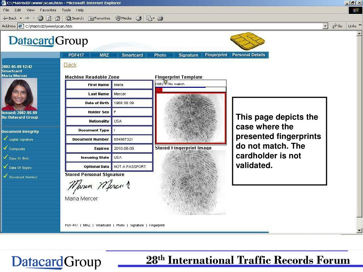363x272 pixels.
Task: Switch to the Smartcard tab
Action: 132,55
